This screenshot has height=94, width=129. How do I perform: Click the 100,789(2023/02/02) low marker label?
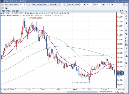(80, 82)
